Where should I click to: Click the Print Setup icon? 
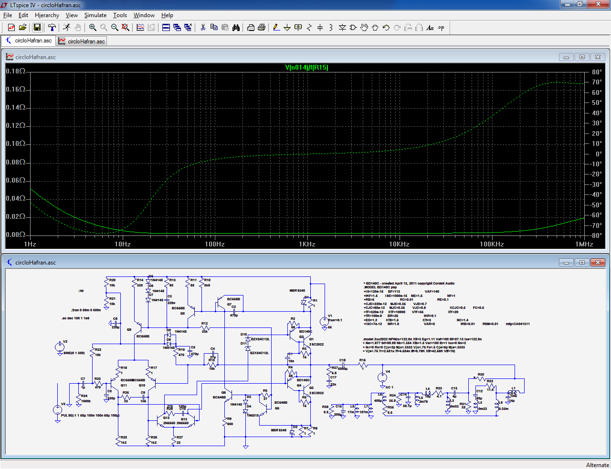tap(251, 28)
